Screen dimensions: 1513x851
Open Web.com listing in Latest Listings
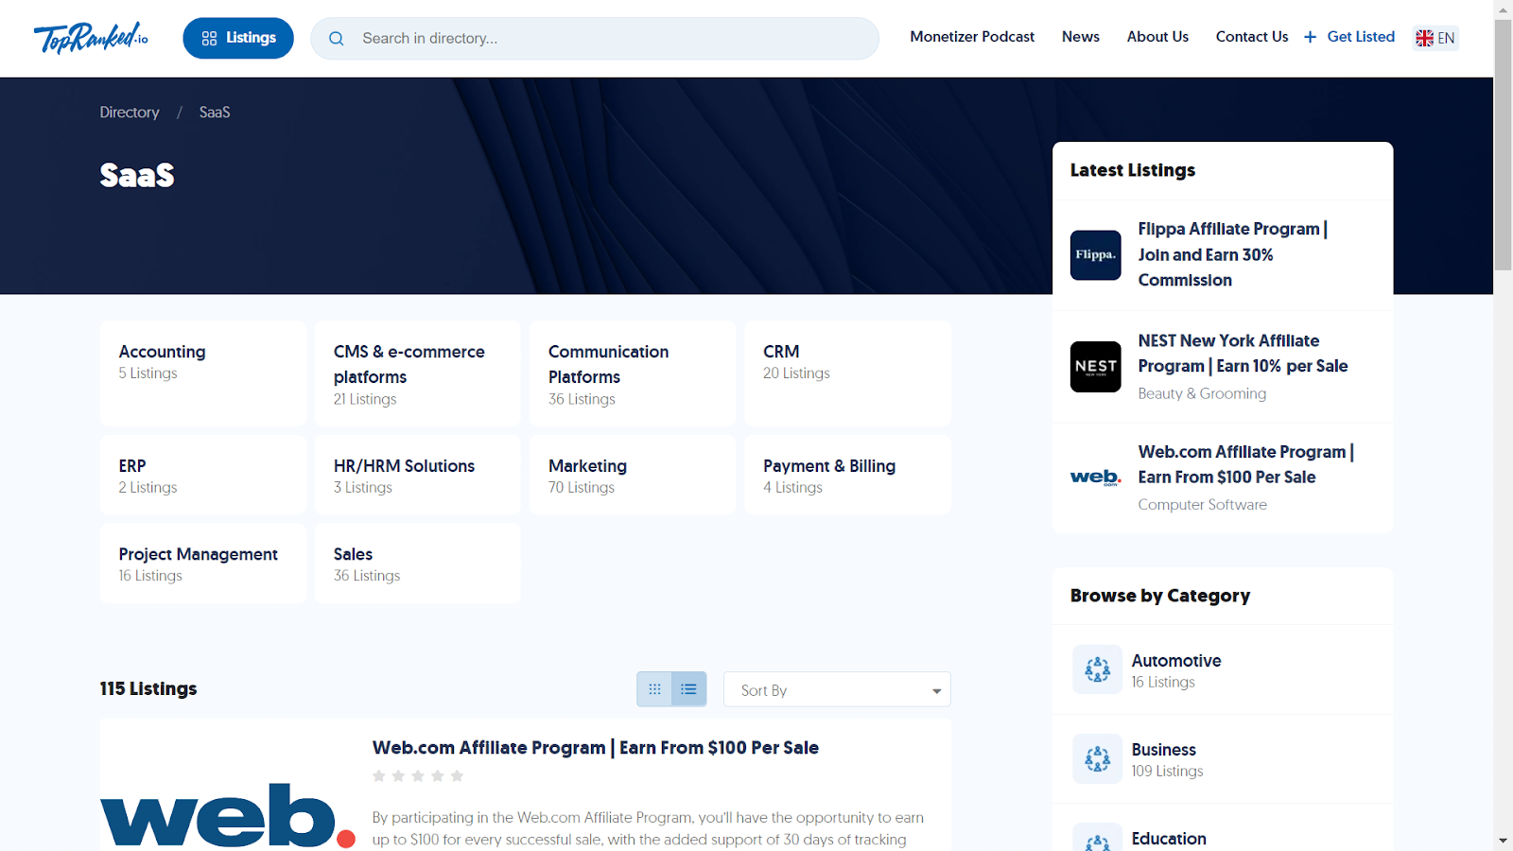pos(1246,464)
